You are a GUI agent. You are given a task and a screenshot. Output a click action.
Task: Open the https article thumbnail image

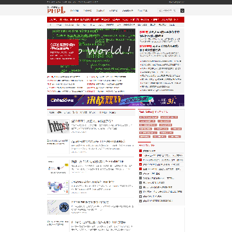pyautogui.click(x=58, y=126)
